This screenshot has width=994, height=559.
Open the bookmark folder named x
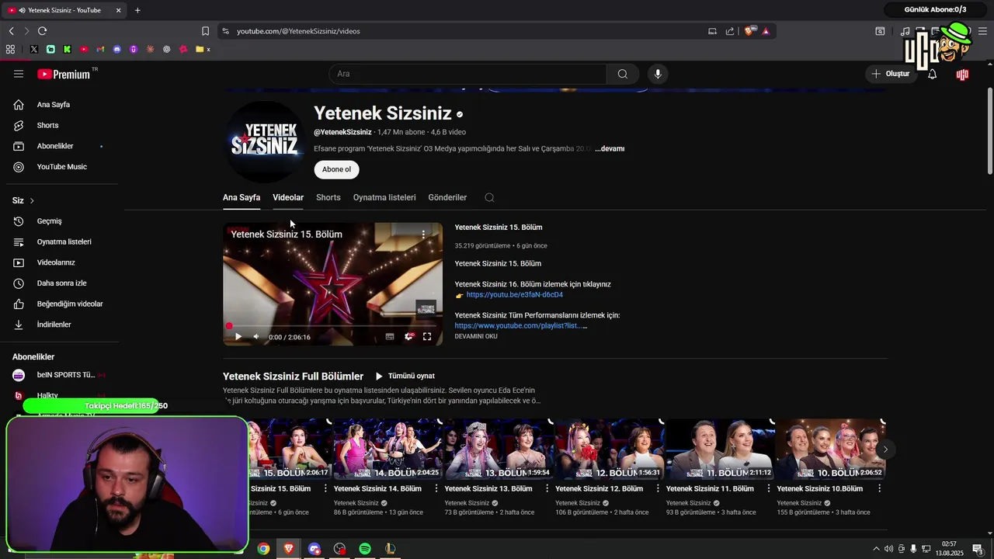(203, 49)
